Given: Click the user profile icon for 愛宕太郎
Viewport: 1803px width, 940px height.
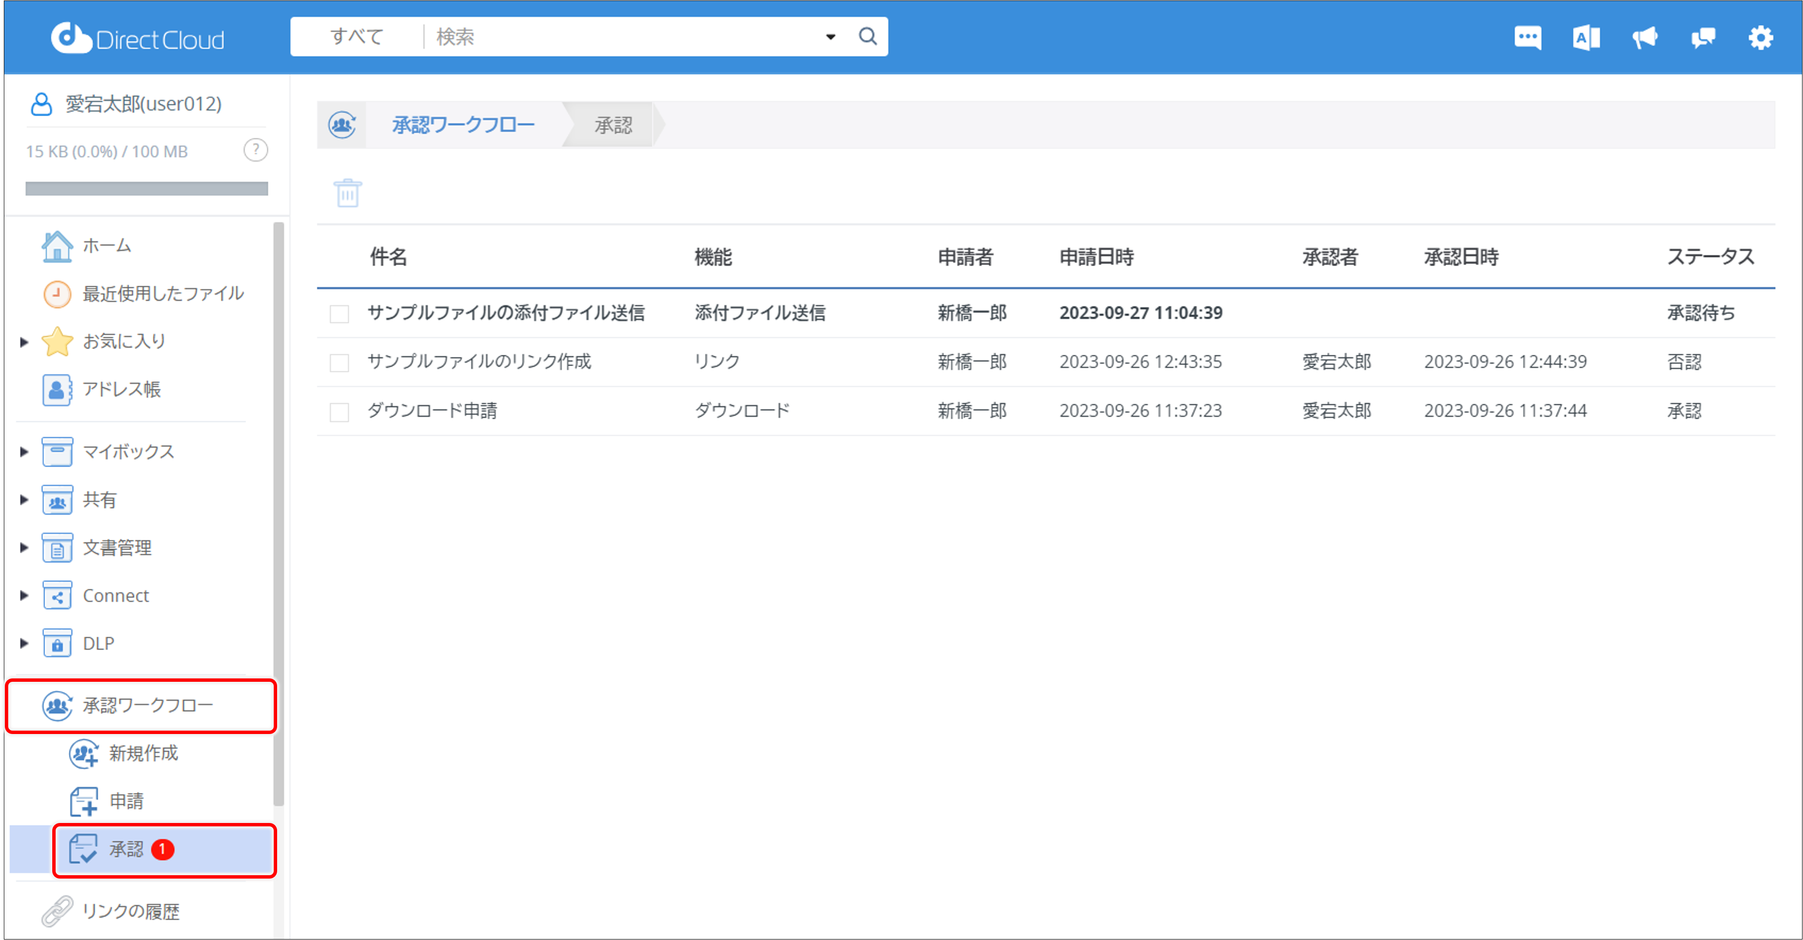Looking at the screenshot, I should (x=41, y=103).
